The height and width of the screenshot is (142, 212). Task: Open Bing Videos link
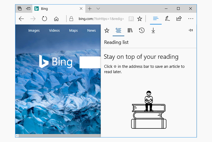point(54,30)
